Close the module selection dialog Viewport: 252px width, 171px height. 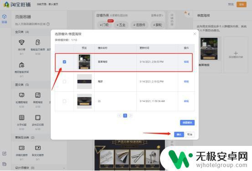[195, 34]
